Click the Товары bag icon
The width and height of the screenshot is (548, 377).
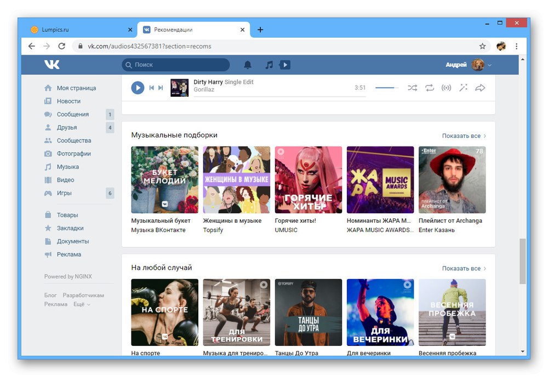click(48, 215)
